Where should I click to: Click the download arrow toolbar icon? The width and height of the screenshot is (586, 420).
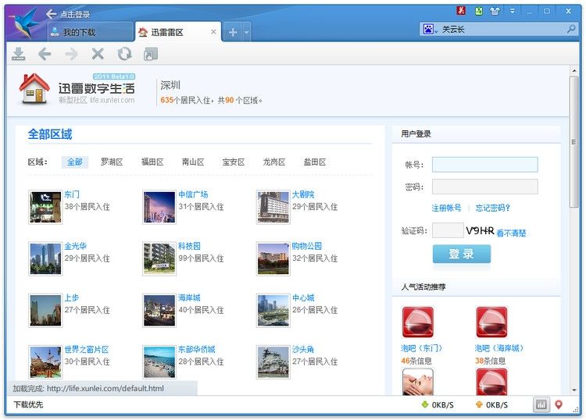pos(19,54)
